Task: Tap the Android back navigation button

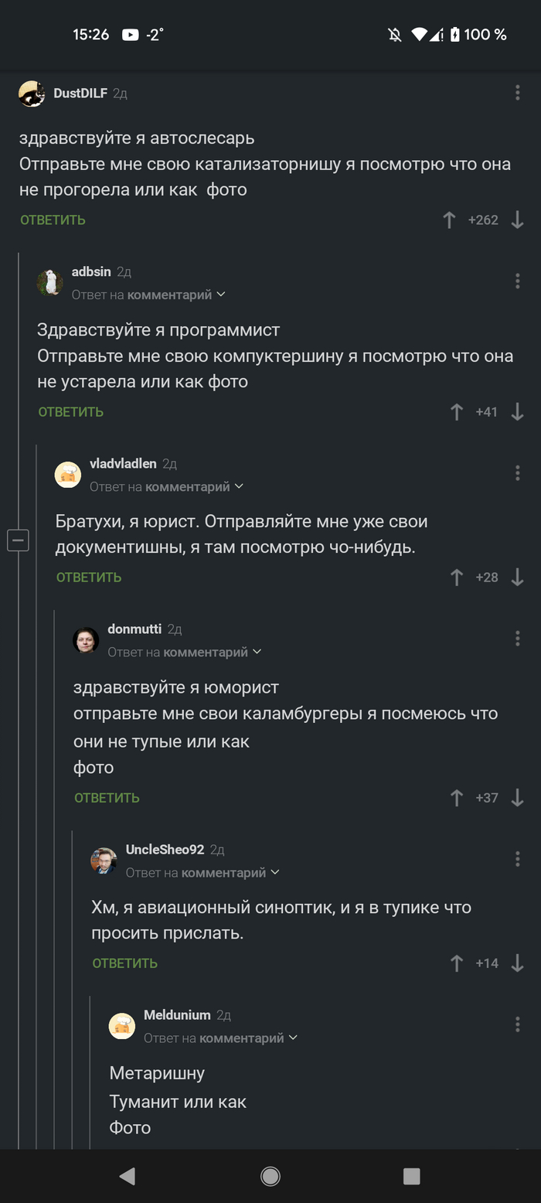Action: (128, 1176)
